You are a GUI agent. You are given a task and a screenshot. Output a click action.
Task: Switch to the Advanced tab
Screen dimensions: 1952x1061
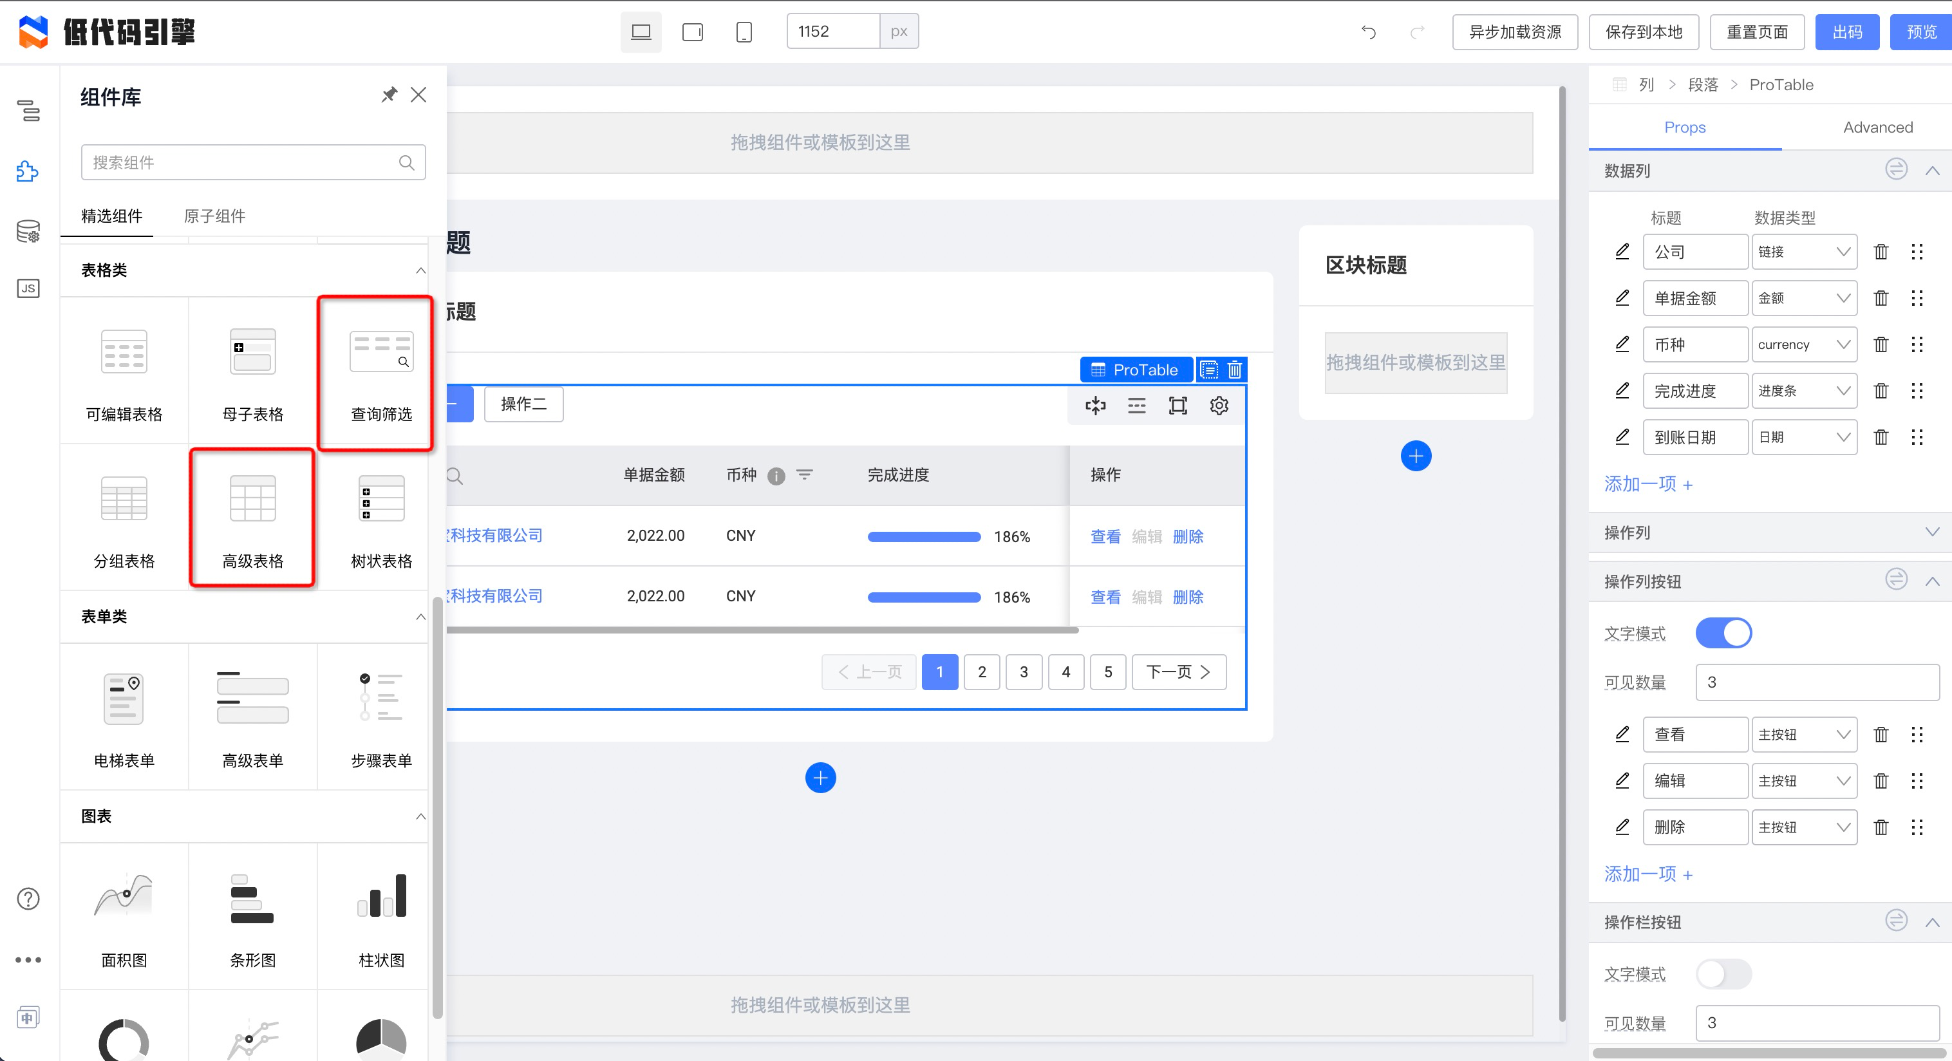[x=1877, y=127]
